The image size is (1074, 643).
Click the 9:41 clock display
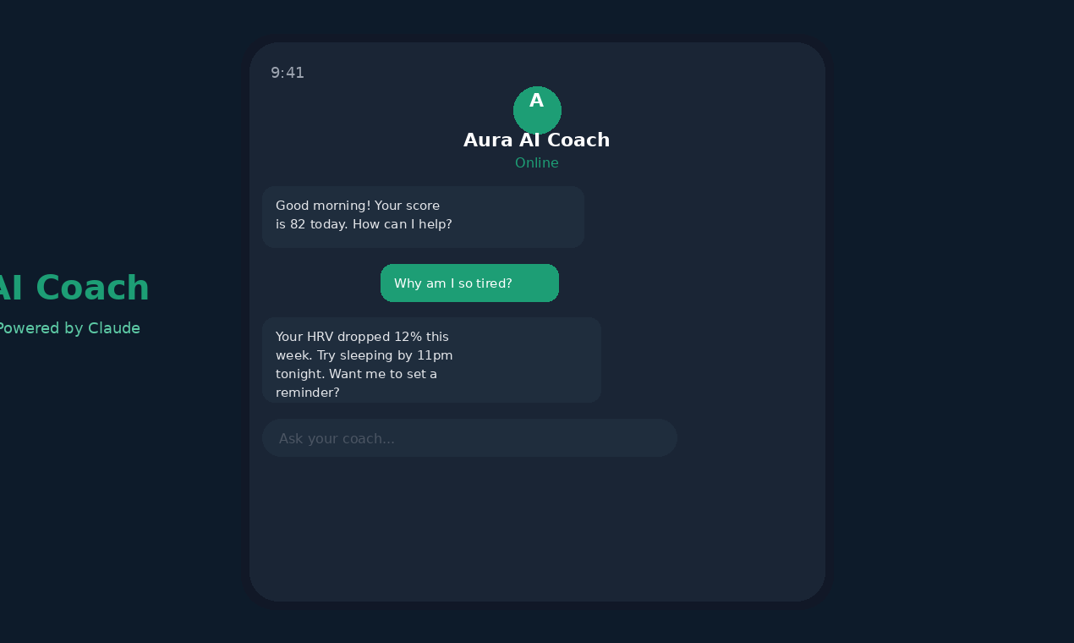[287, 73]
